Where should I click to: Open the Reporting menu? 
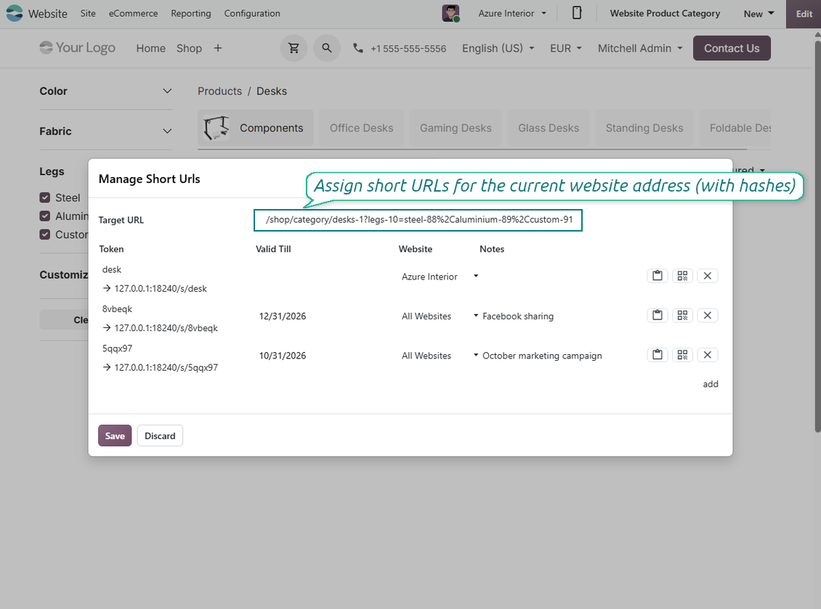point(190,13)
